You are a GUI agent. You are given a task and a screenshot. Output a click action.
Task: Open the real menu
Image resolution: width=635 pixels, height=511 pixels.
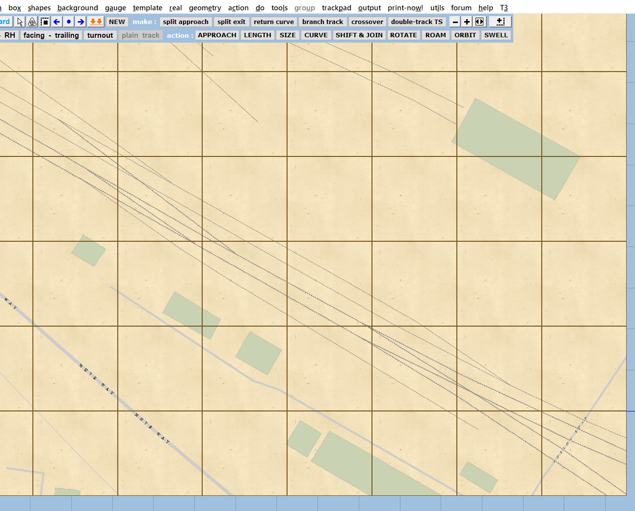click(x=176, y=8)
